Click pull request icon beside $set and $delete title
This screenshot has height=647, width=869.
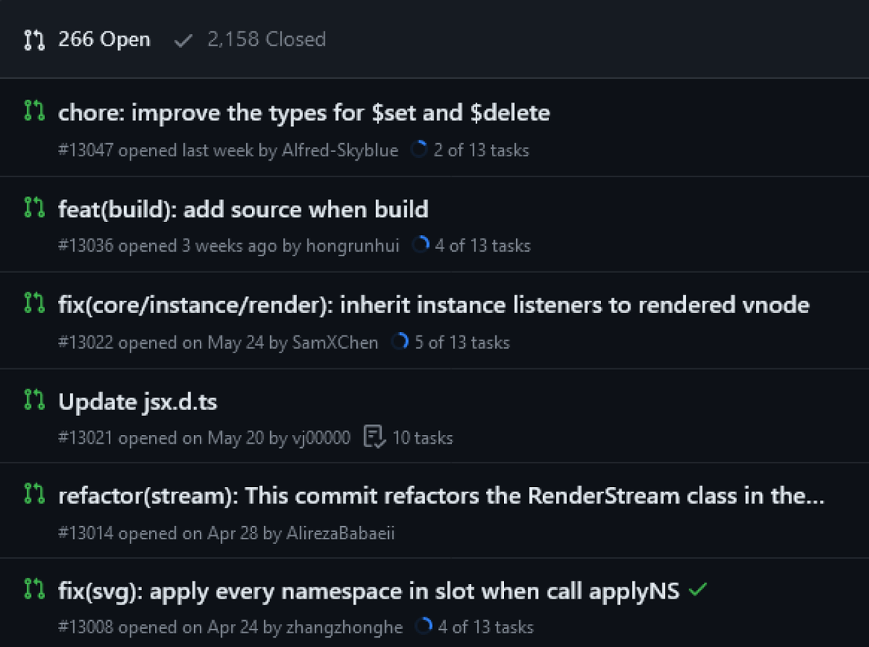point(33,112)
